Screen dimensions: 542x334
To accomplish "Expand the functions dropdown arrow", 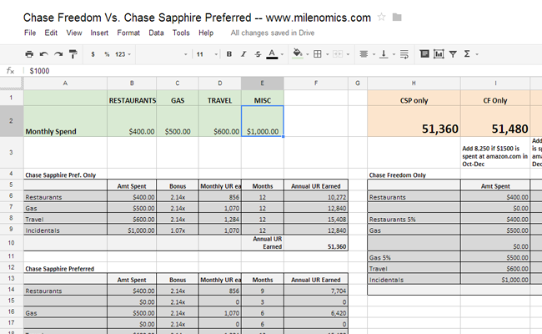I will [477, 54].
